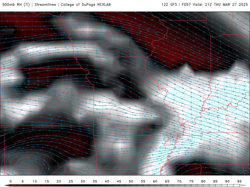The height and width of the screenshot is (187, 250).
Task: Click the "55" label on the color scale
Action: pos(143,181)
